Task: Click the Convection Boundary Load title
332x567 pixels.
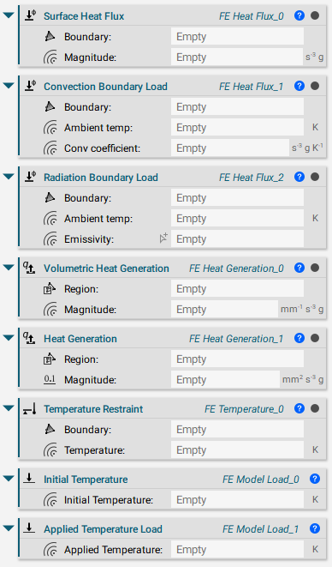Action: pos(105,87)
